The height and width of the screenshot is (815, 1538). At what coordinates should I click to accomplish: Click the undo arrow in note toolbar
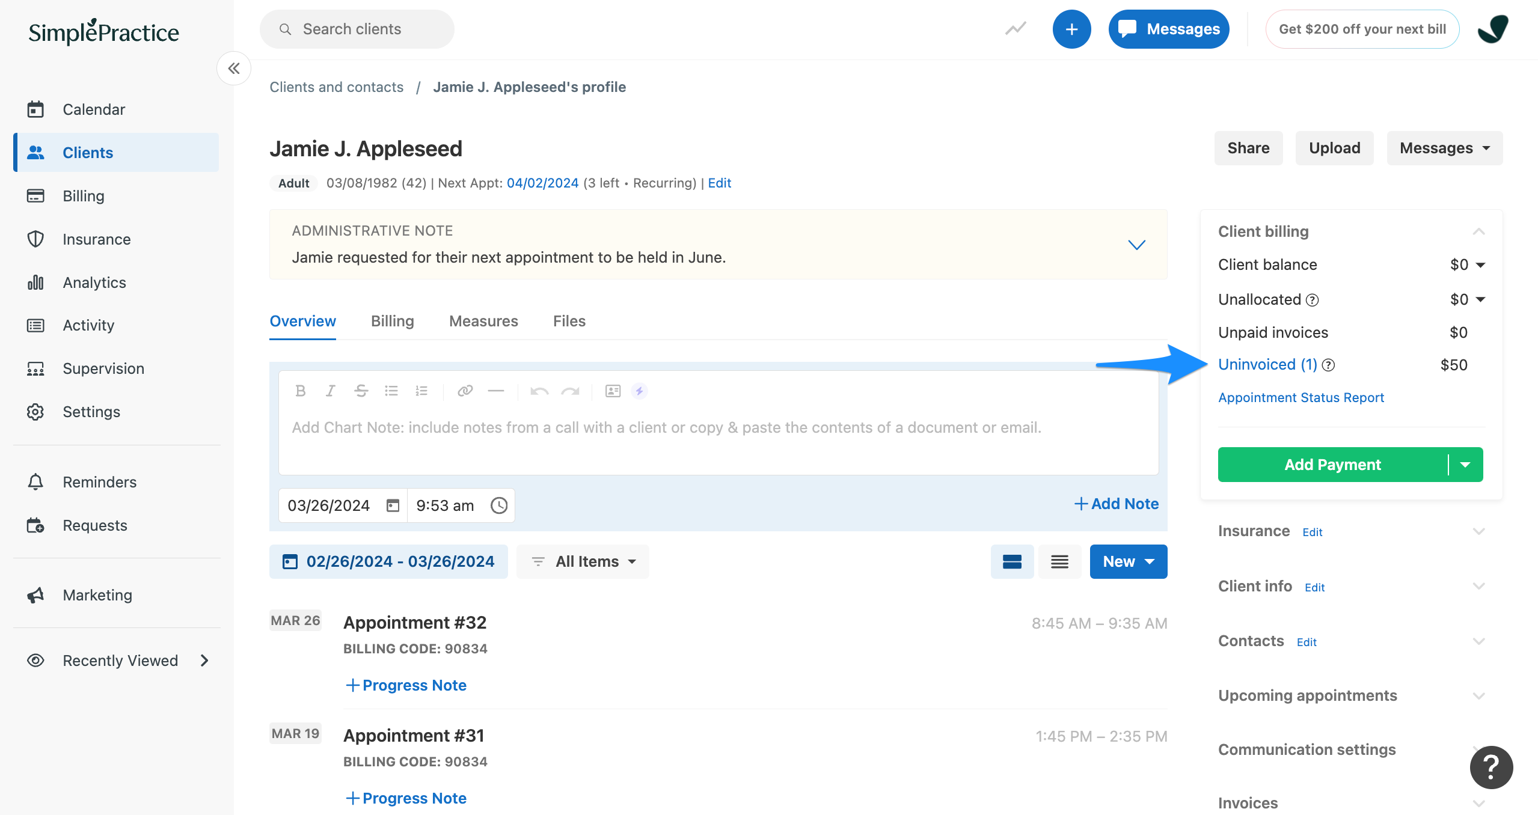click(539, 391)
